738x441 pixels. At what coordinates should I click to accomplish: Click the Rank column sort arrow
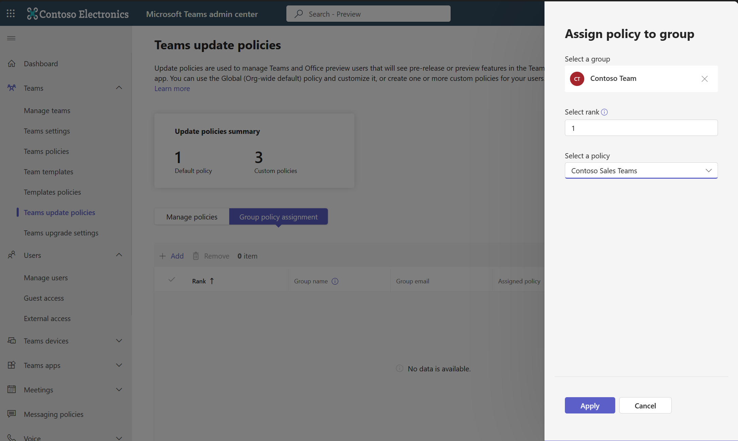(x=212, y=280)
